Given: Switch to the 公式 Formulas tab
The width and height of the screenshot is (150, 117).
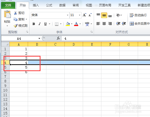Looking at the screenshot, I should 49,5.
